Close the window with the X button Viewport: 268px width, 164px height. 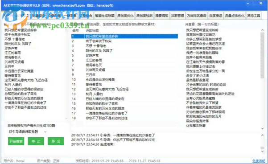(x=261, y=3)
